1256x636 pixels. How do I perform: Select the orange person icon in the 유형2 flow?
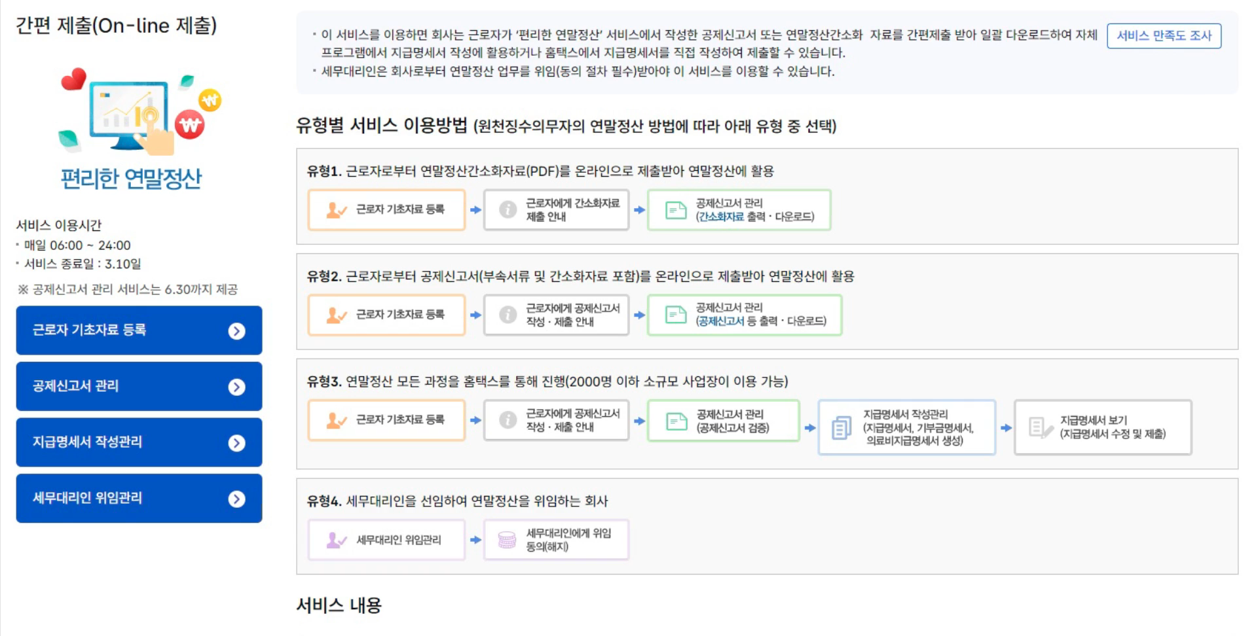(337, 316)
